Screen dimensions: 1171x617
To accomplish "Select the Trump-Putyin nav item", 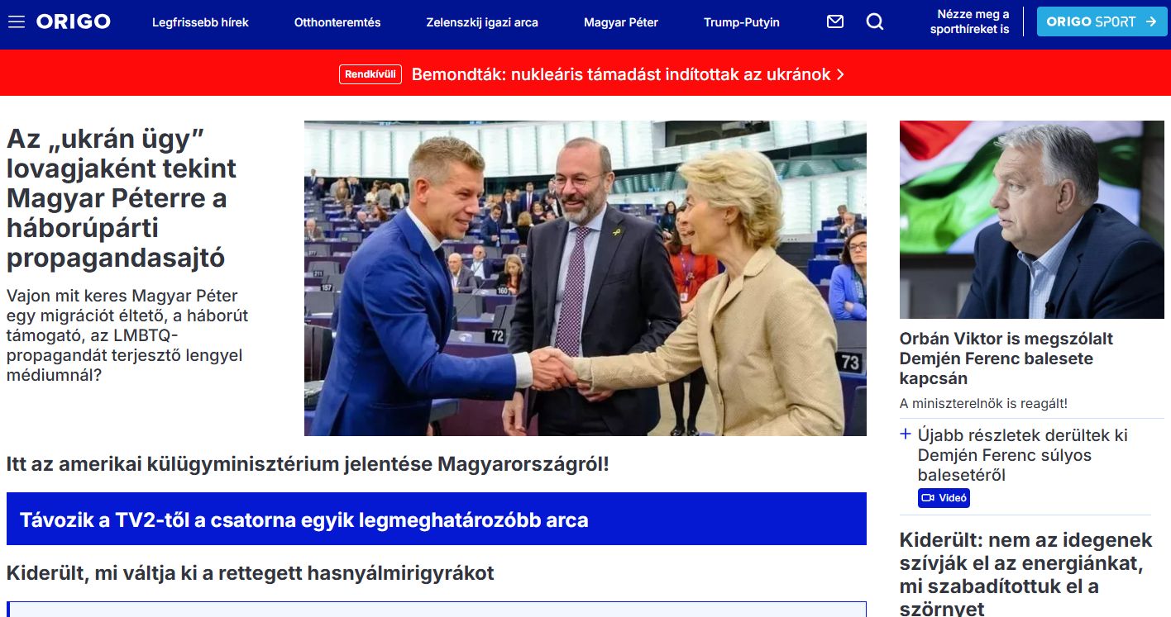I will pos(742,22).
